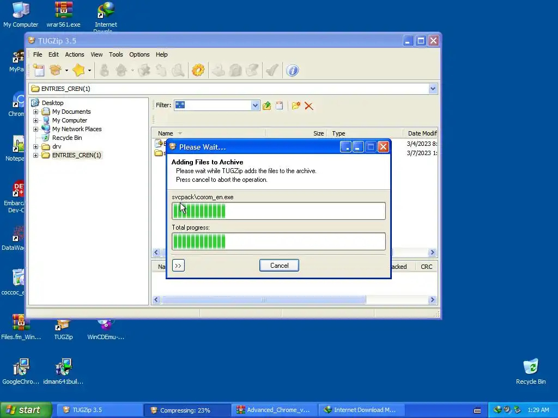This screenshot has height=418, width=558.
Task: Open the View menu
Action: (x=96, y=54)
